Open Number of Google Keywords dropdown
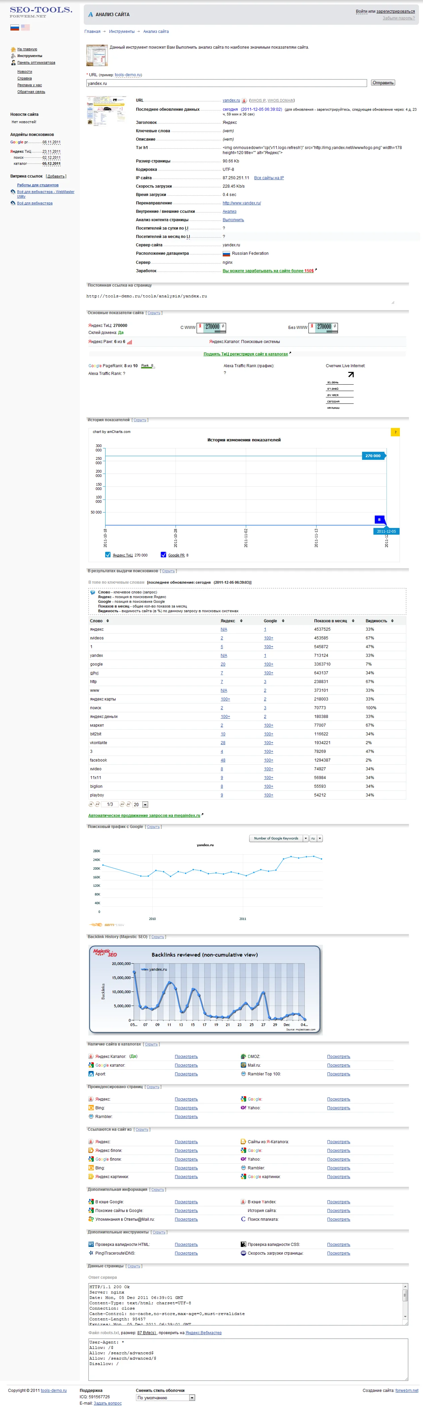Screen dimensions: 423x1407 click(x=279, y=838)
